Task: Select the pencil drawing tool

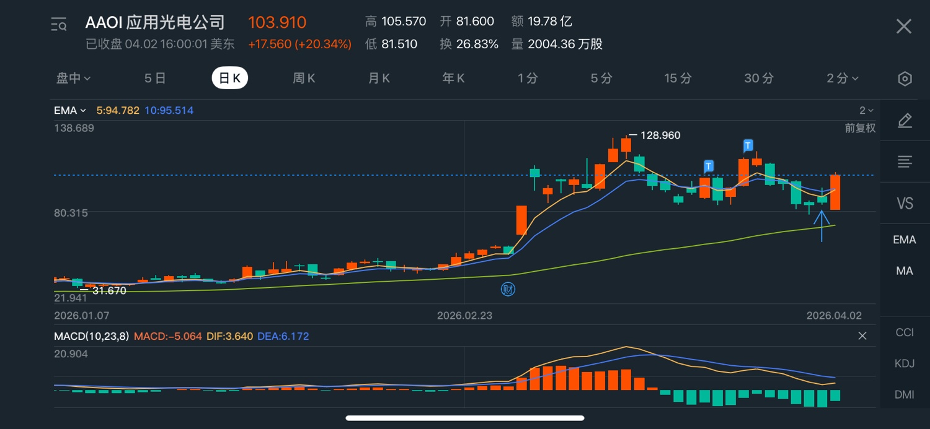Action: [x=905, y=121]
